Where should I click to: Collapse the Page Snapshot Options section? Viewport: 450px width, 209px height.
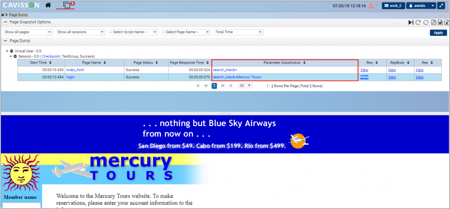click(5, 22)
